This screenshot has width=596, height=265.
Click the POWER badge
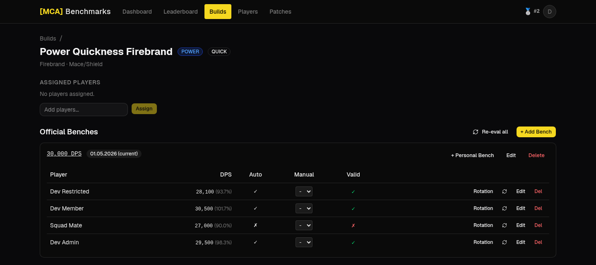point(190,52)
